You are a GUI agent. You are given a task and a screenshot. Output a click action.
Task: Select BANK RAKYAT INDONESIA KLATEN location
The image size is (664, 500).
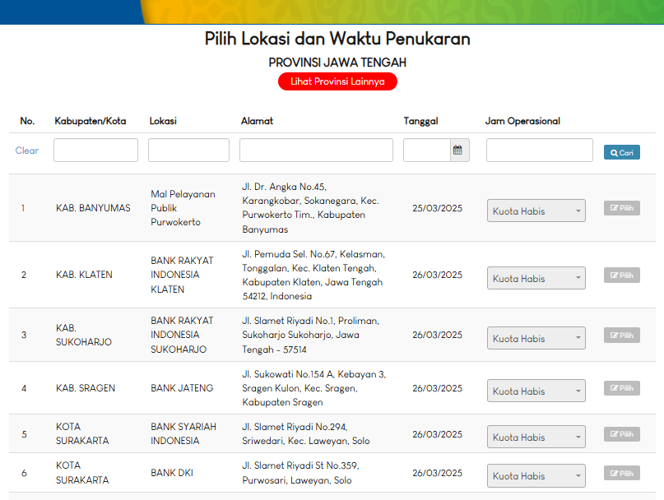click(182, 275)
